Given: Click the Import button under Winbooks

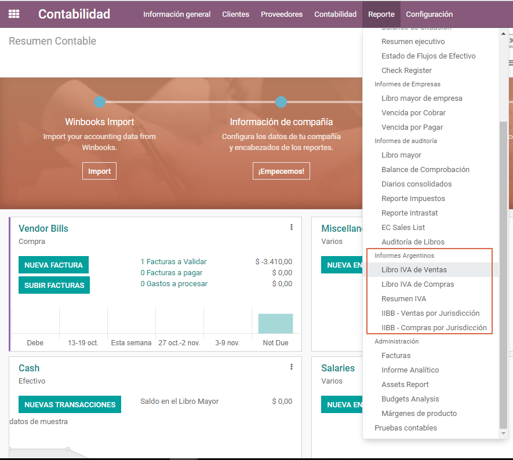Looking at the screenshot, I should coord(99,171).
